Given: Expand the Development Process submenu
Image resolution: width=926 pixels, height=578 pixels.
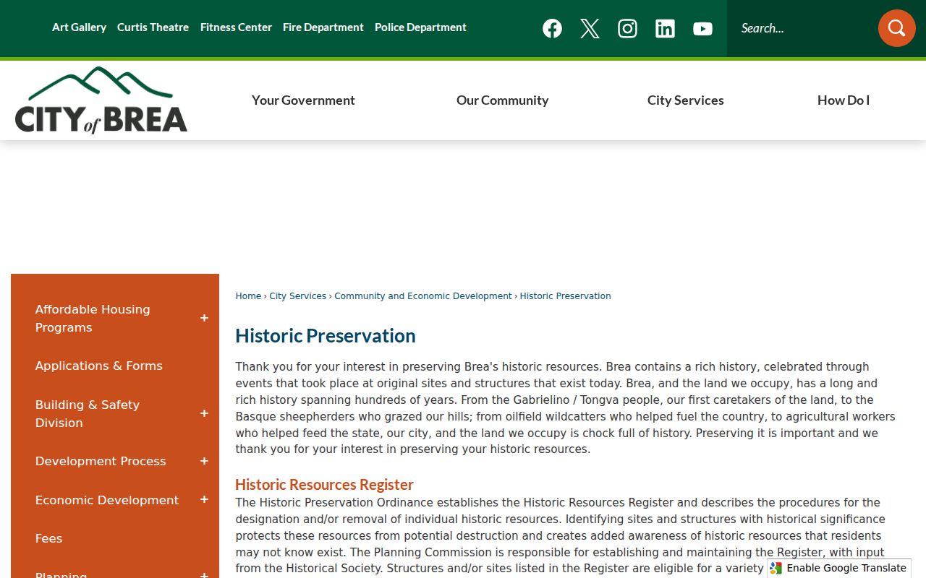Looking at the screenshot, I should point(204,461).
